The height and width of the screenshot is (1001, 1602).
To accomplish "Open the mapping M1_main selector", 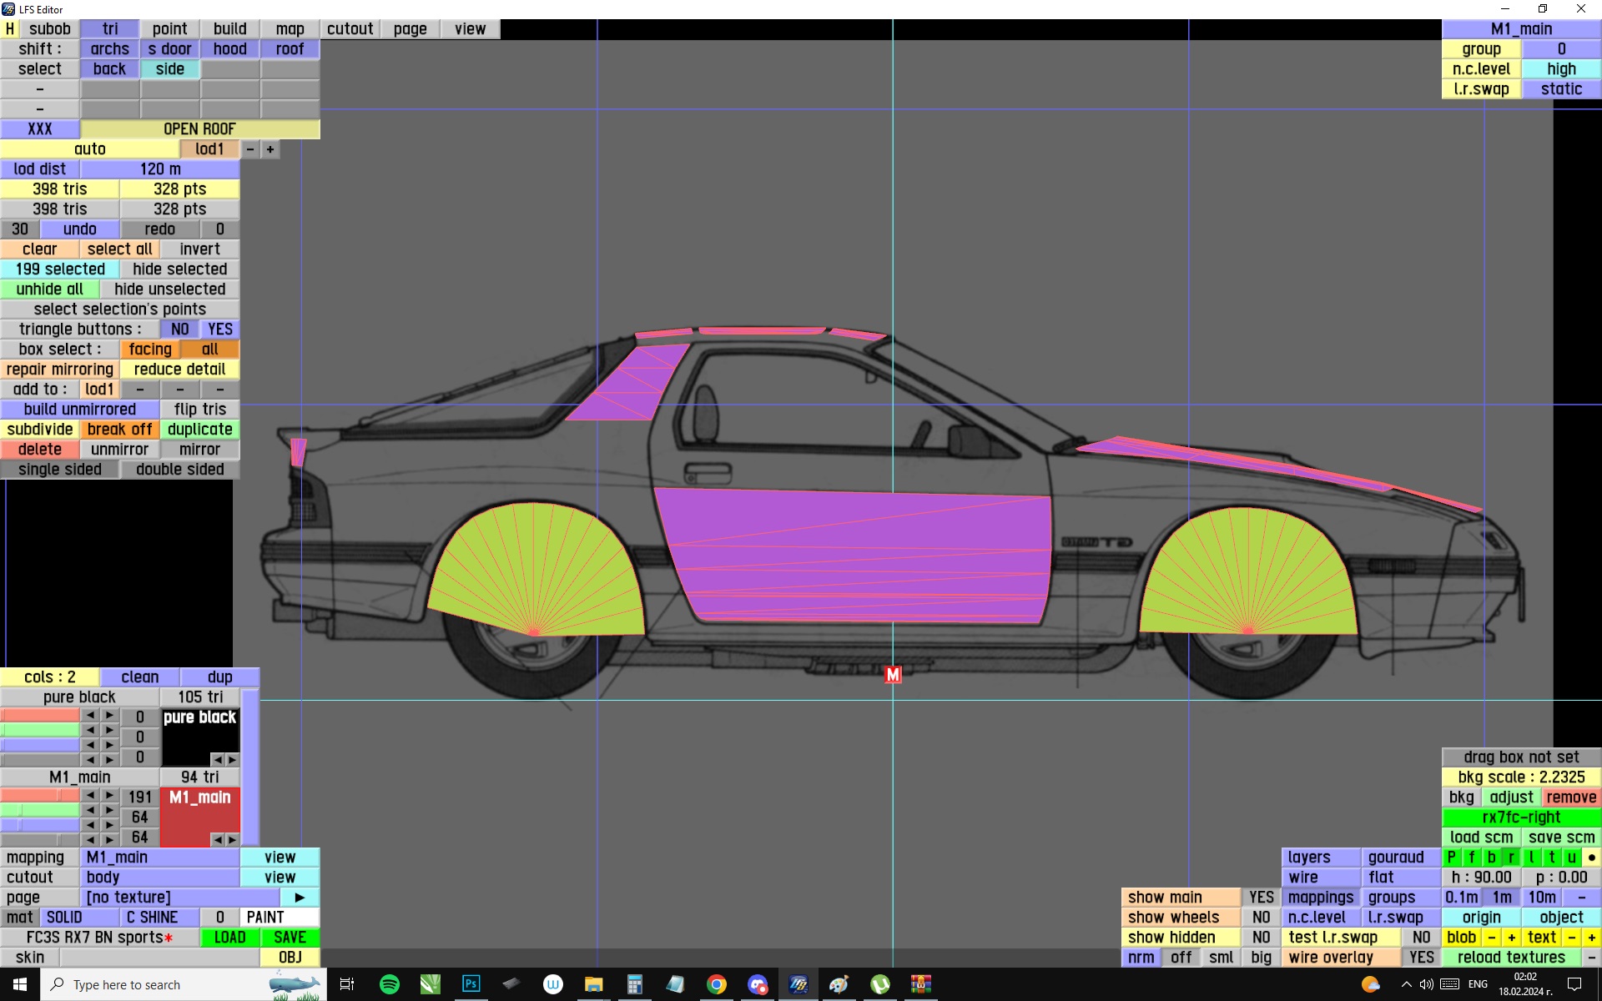I will (161, 858).
